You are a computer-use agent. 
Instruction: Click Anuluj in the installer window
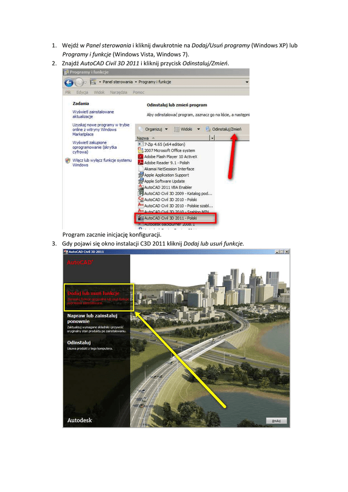[x=277, y=420]
